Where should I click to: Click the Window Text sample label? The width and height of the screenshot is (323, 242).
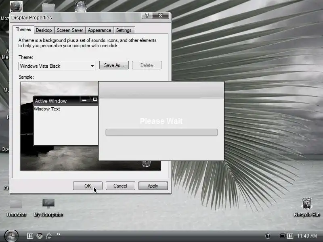coord(47,109)
